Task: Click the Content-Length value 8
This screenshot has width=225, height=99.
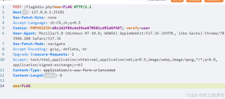Action: pyautogui.click(x=61, y=75)
